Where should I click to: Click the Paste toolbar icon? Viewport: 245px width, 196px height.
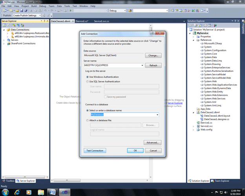pos(40,11)
